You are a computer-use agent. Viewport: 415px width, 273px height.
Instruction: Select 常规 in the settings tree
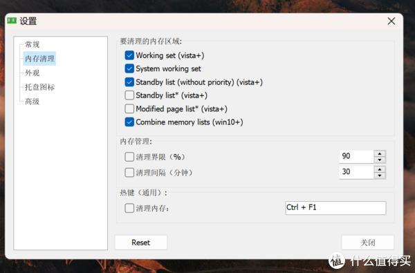[32, 44]
